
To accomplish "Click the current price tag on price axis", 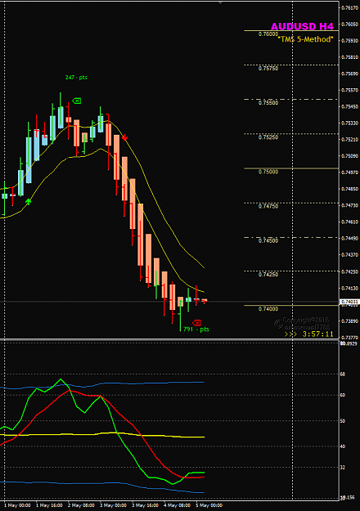I will [x=349, y=302].
